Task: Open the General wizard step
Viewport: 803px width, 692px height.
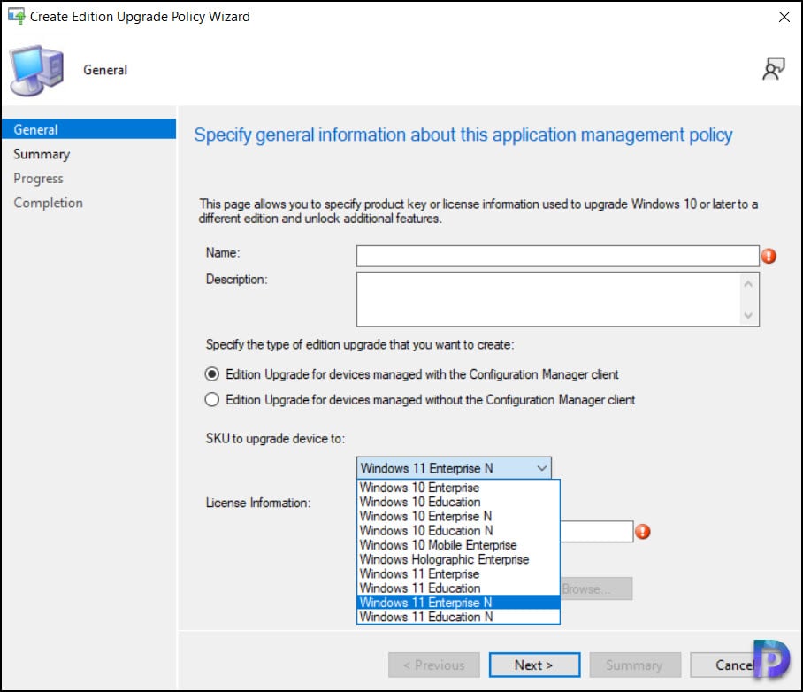Action: click(88, 129)
